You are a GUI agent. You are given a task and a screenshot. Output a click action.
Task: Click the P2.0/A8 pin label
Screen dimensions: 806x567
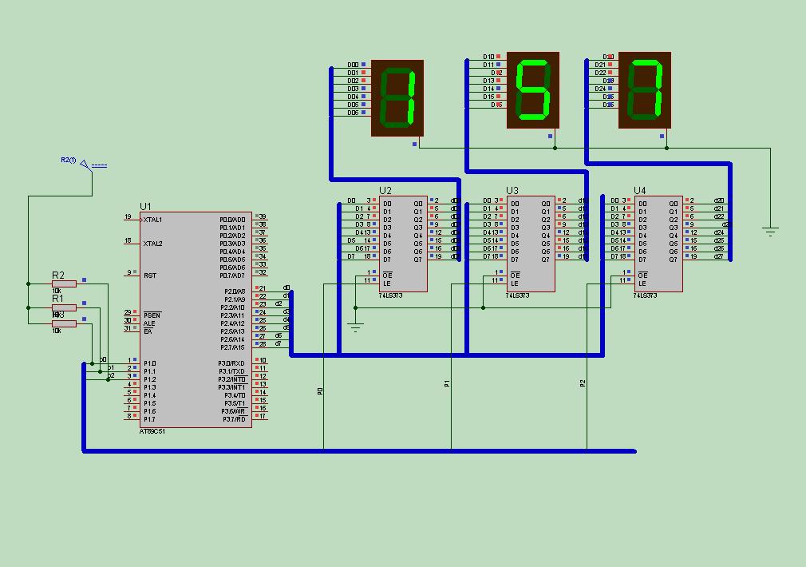pos(235,291)
